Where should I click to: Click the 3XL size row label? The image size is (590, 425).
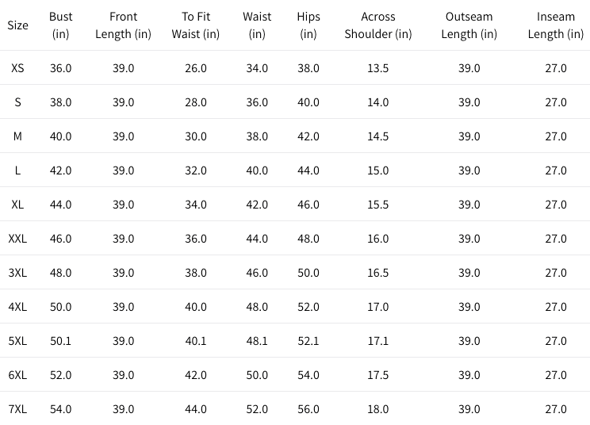17,273
